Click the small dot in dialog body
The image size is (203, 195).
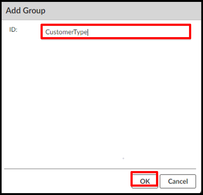pos(123,158)
